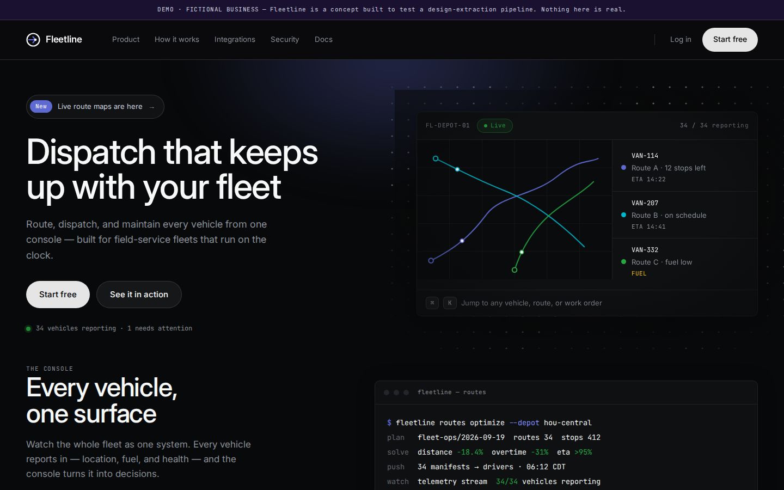Click the FL-DEPOT-01 label

pos(448,126)
